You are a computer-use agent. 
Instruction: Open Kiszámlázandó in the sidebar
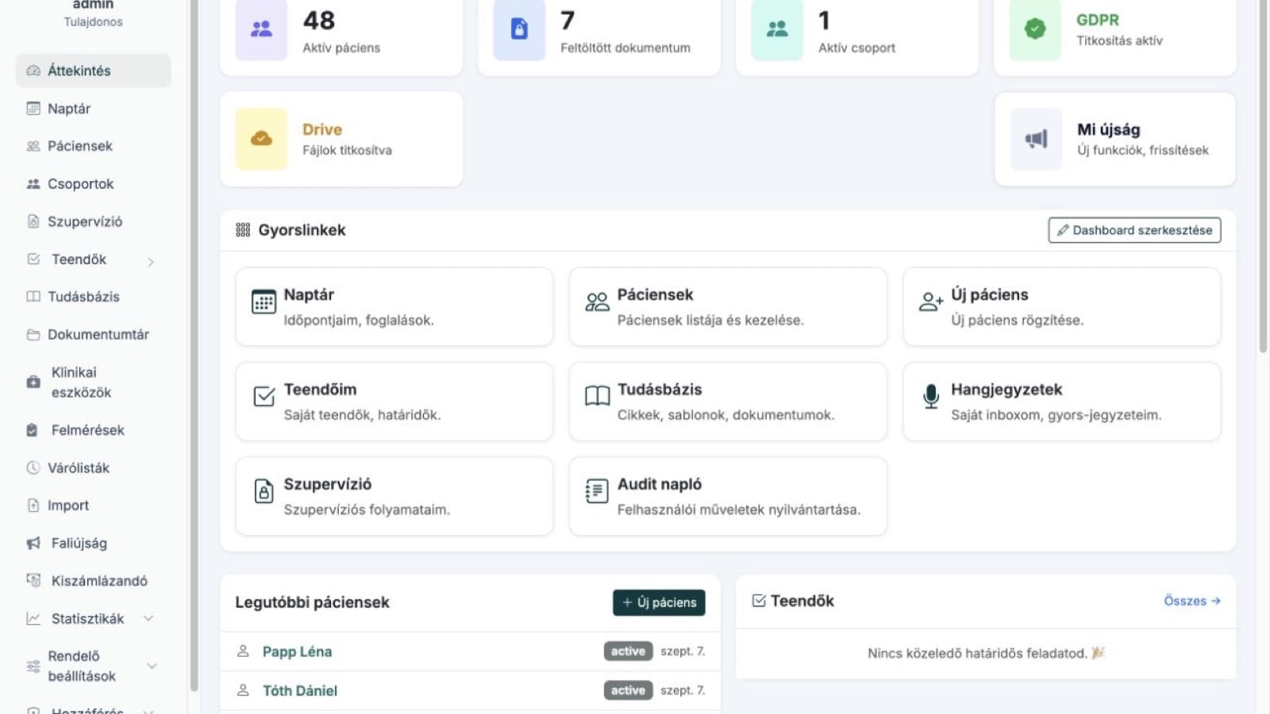pyautogui.click(x=94, y=581)
